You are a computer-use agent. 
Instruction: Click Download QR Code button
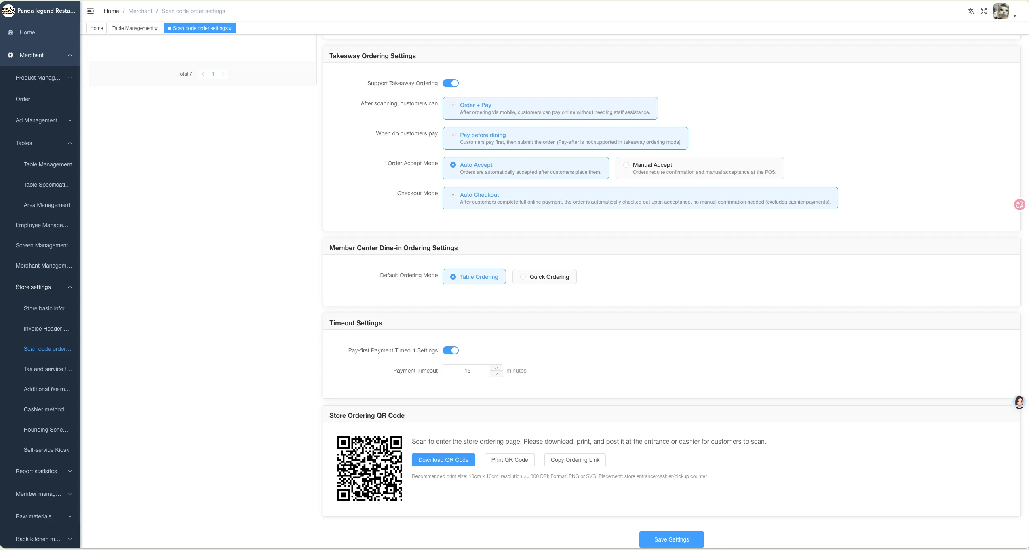(x=443, y=460)
